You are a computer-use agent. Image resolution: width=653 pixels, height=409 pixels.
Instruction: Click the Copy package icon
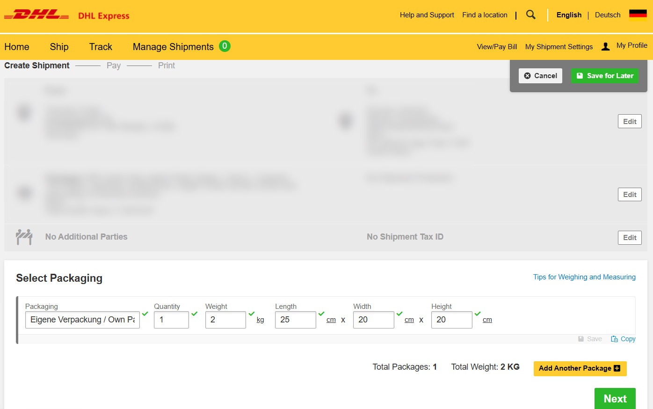614,339
